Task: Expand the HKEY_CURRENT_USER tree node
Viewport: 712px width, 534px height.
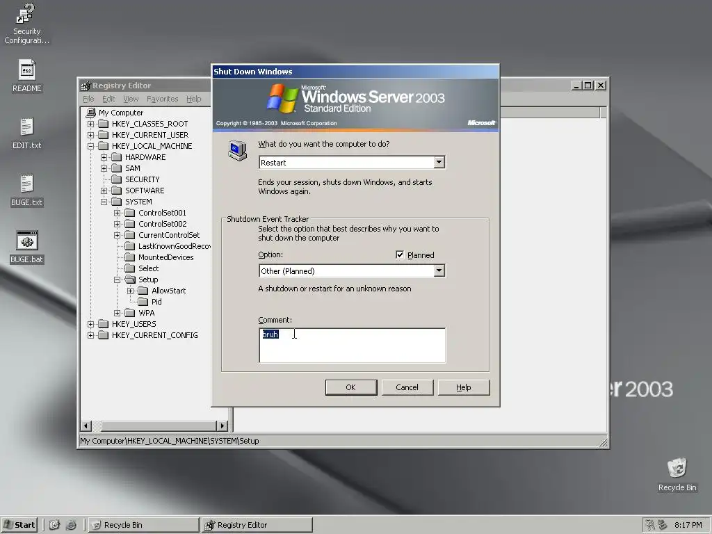Action: [x=90, y=135]
